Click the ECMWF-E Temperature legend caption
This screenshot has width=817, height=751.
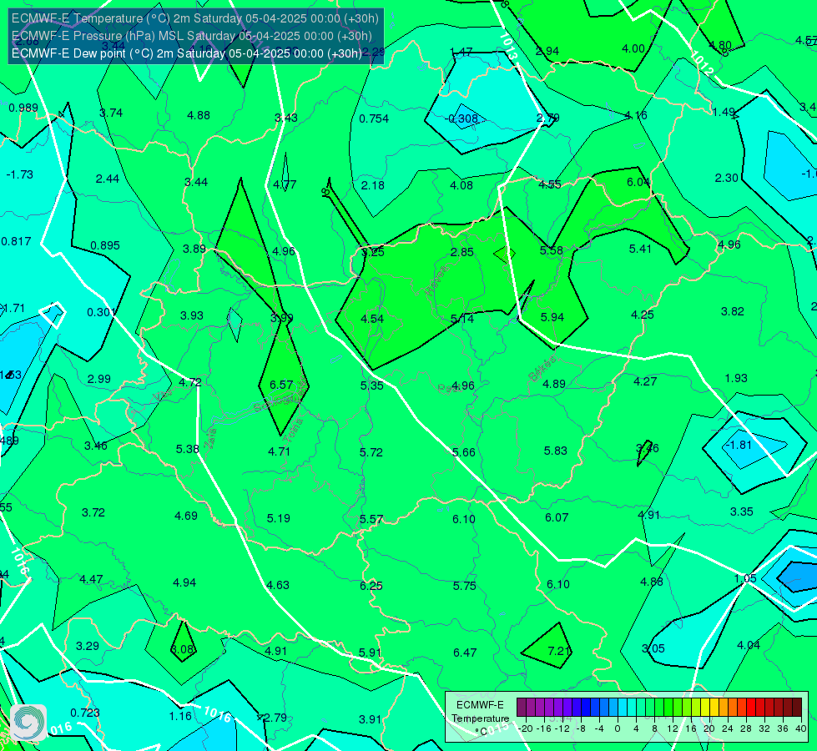tap(480, 718)
